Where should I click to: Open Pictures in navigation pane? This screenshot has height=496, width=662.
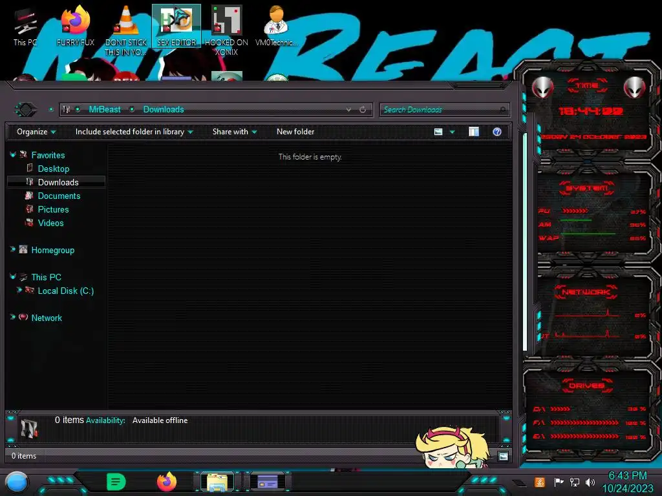(53, 209)
